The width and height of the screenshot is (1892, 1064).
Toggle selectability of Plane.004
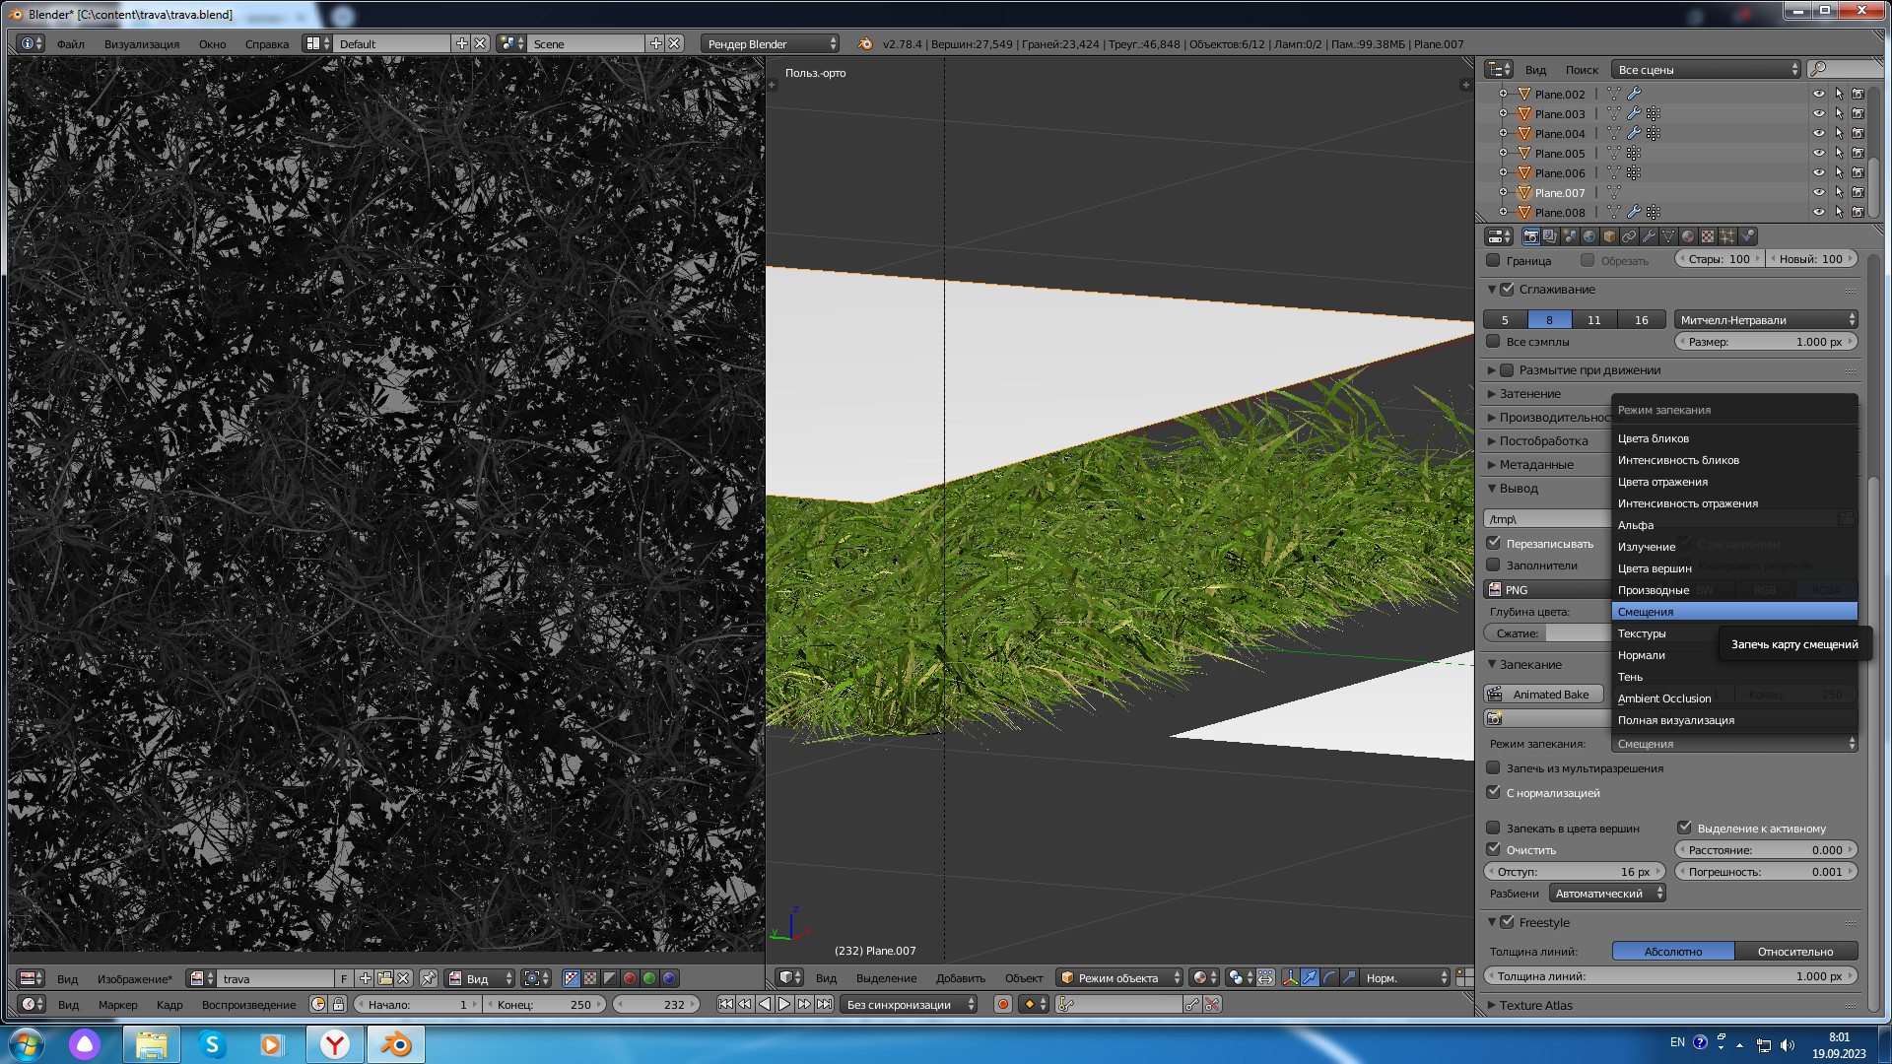[x=1839, y=134]
